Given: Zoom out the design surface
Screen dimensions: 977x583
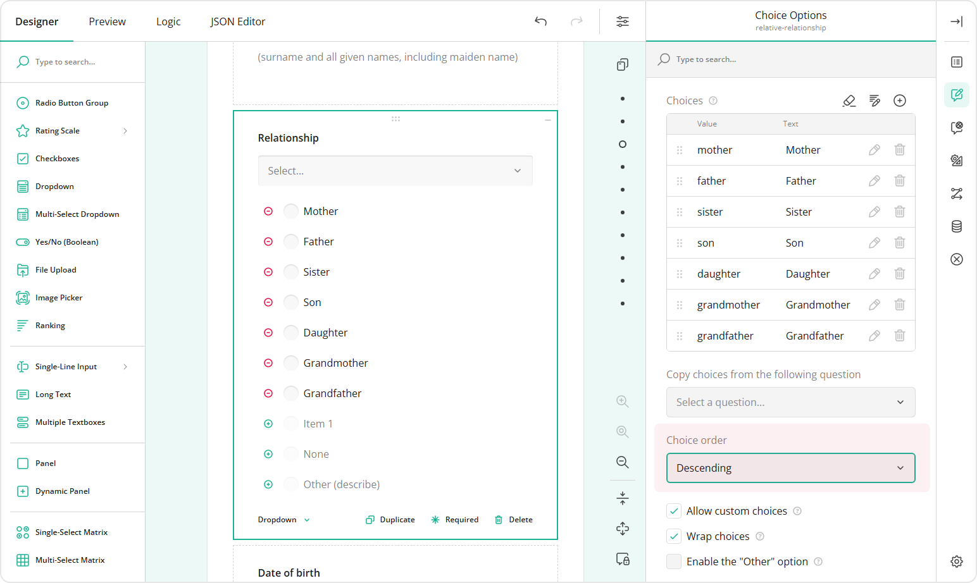Looking at the screenshot, I should (x=623, y=462).
